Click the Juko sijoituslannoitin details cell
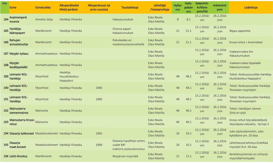Viewport: 273px width, 163px height. tap(246, 133)
